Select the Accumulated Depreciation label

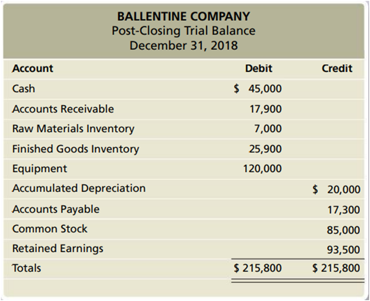79,188
